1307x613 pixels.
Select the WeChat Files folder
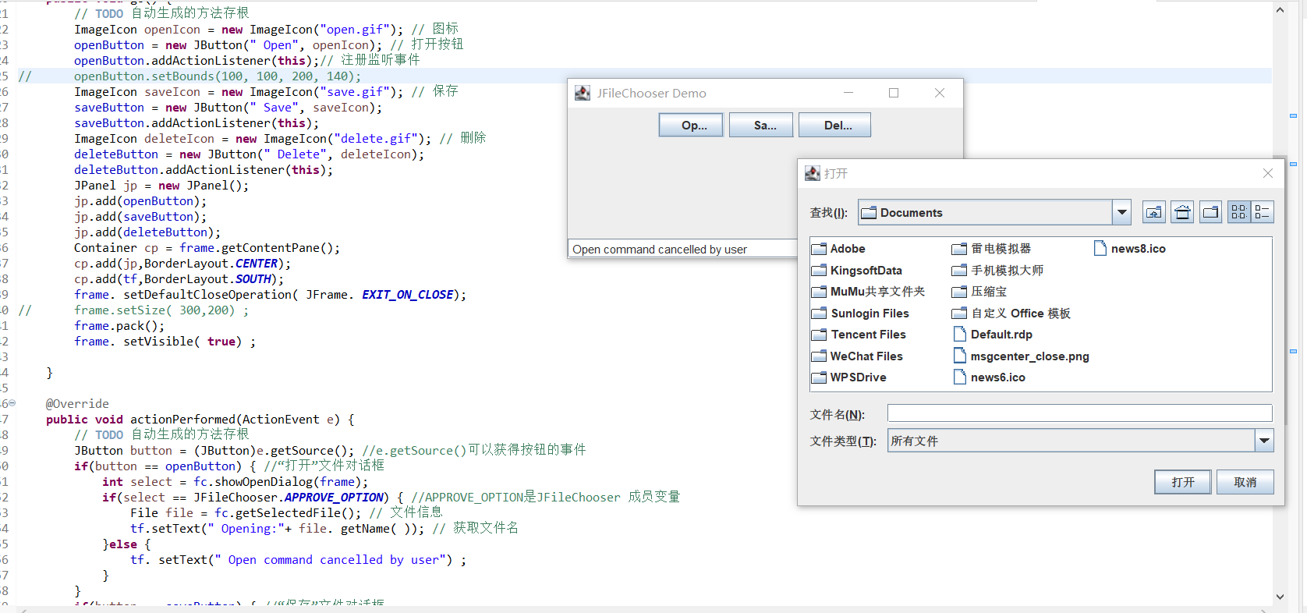857,356
